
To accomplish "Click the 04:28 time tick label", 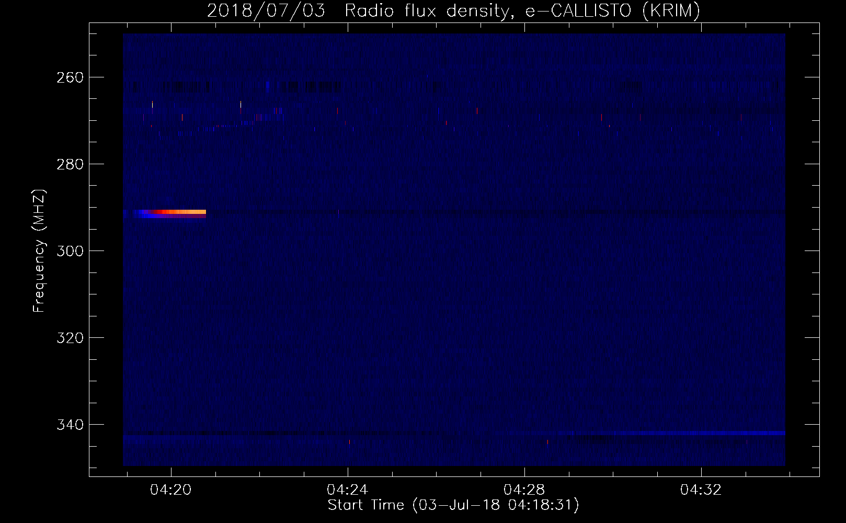I will 524,490.
